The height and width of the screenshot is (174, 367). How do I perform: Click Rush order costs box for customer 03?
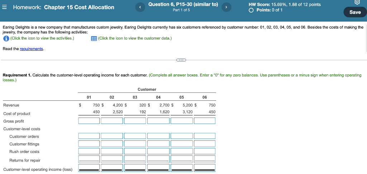(x=135, y=151)
